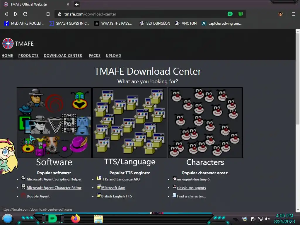Bookmark this page using the bookmark icon
Image resolution: width=300 pixels, height=225 pixels.
48,14
